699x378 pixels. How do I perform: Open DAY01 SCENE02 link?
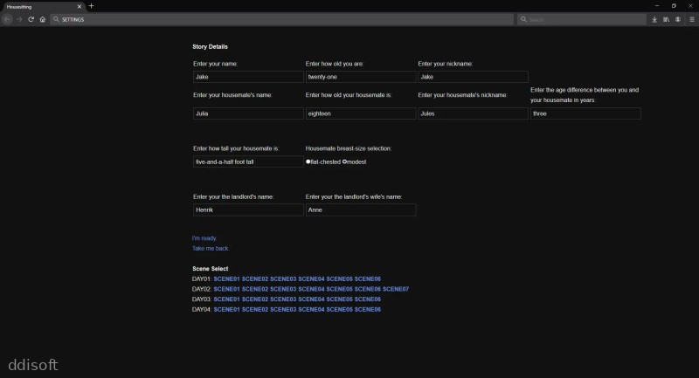[x=255, y=279]
